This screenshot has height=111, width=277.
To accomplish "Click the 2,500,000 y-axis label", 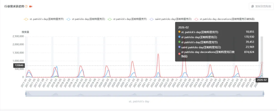I will click(18, 36).
